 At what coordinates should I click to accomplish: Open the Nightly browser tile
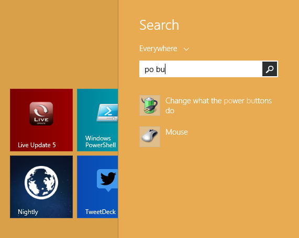[x=41, y=187]
